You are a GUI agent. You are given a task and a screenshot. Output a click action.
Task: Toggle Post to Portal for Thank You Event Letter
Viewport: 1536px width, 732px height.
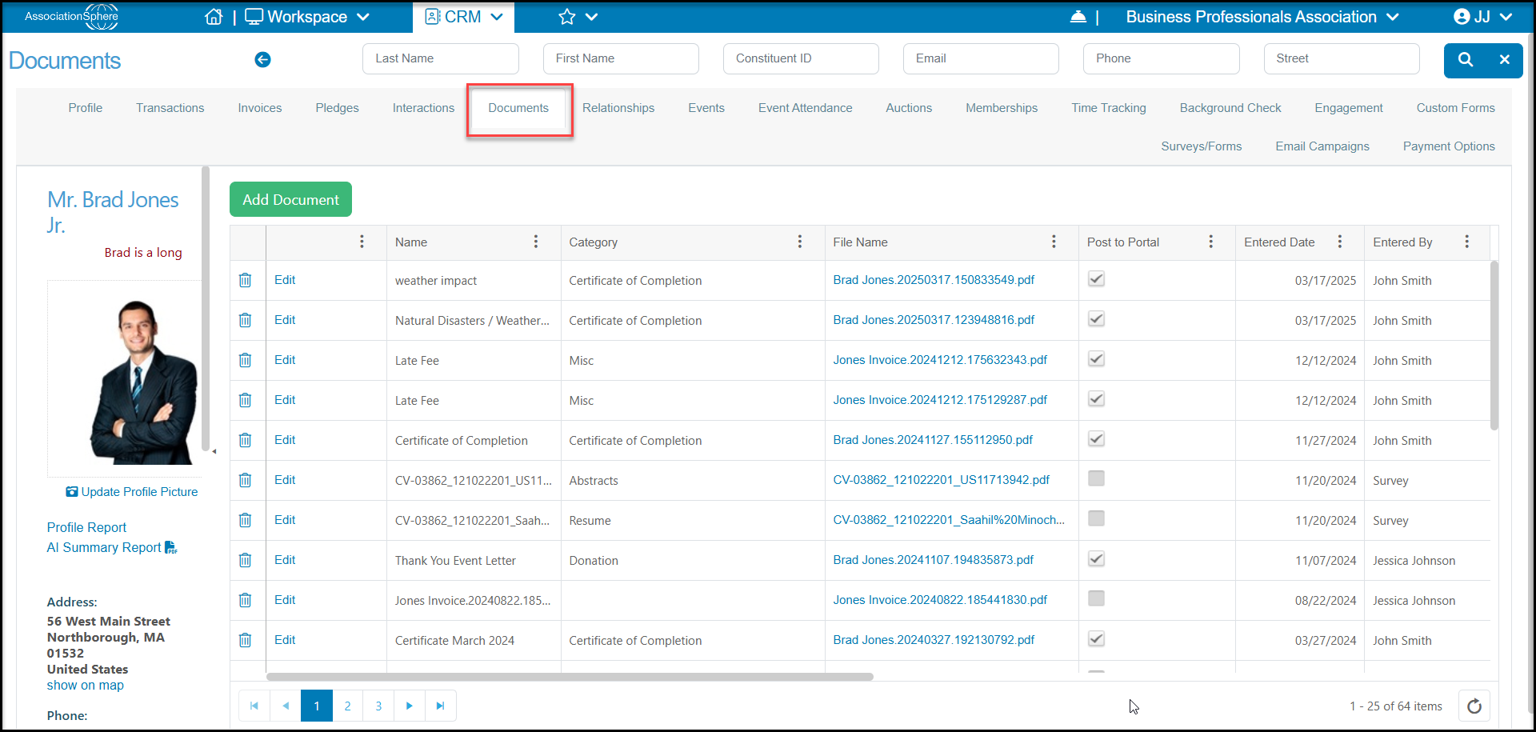(x=1097, y=559)
